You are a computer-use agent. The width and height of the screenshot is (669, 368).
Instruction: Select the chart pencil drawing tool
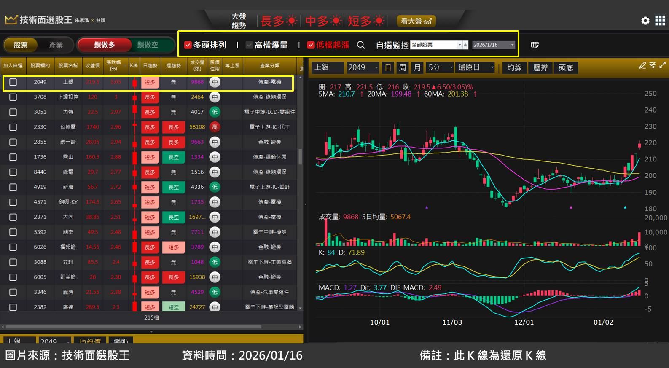coord(642,65)
